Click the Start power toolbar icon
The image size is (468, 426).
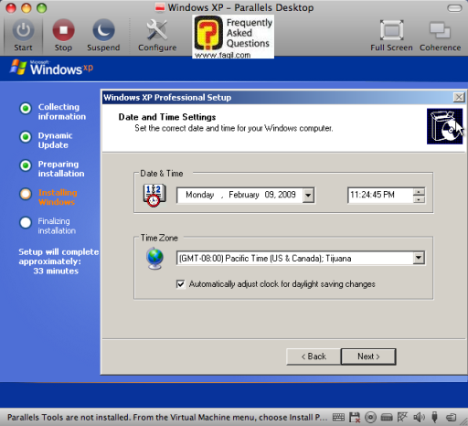[x=23, y=35]
